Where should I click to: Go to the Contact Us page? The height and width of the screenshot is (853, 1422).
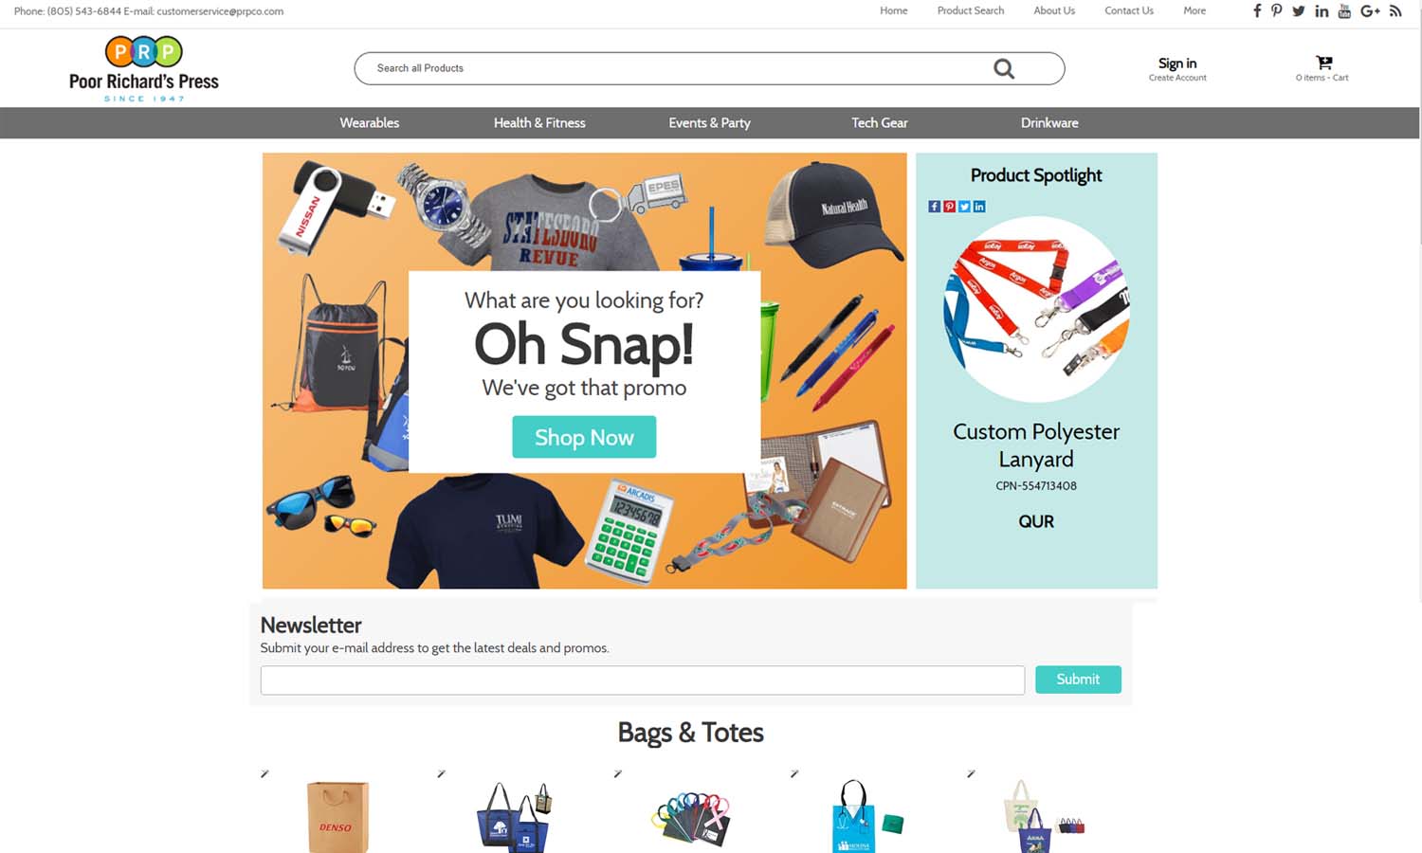(x=1129, y=11)
